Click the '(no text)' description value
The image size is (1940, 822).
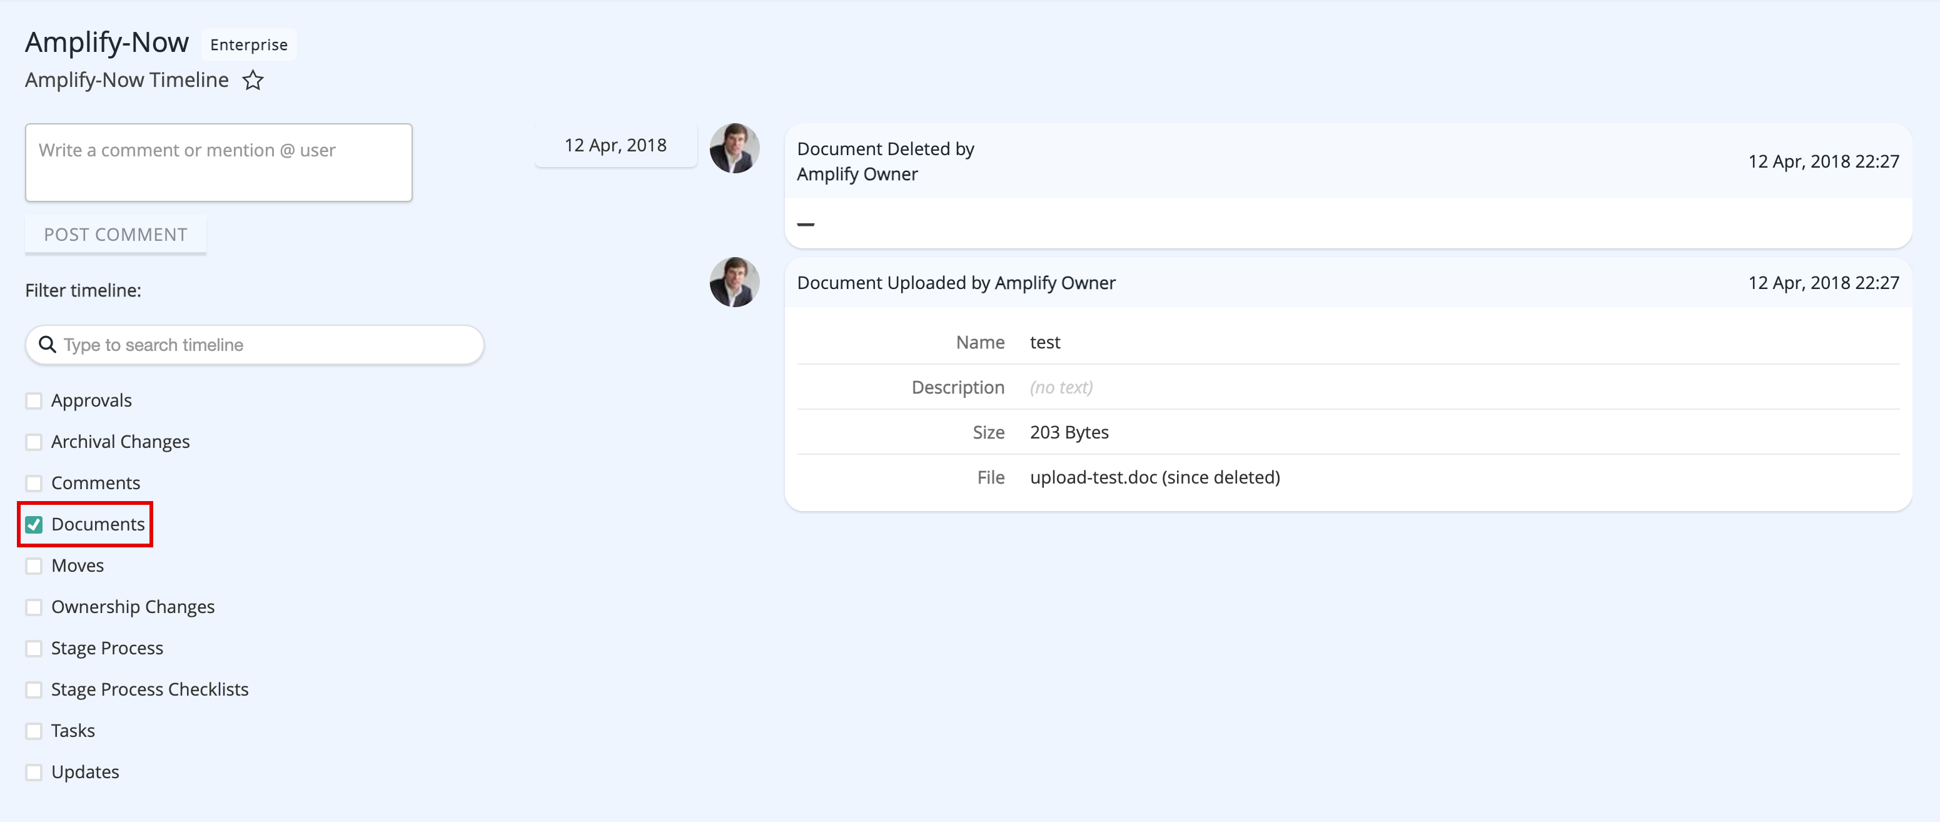1061,388
